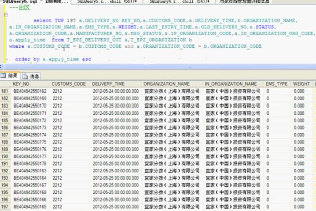Click customs code 2212 in row 193
Screen dimensions: 316x211
point(70,178)
